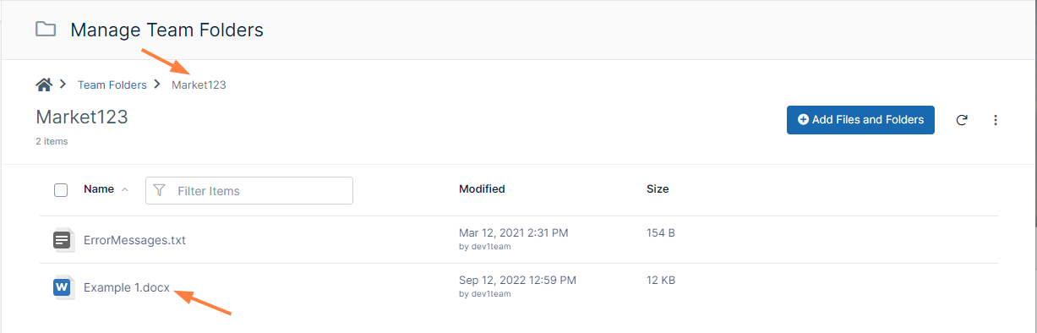This screenshot has height=333, width=1037.
Task: Sort by Size column header
Action: pyautogui.click(x=658, y=189)
